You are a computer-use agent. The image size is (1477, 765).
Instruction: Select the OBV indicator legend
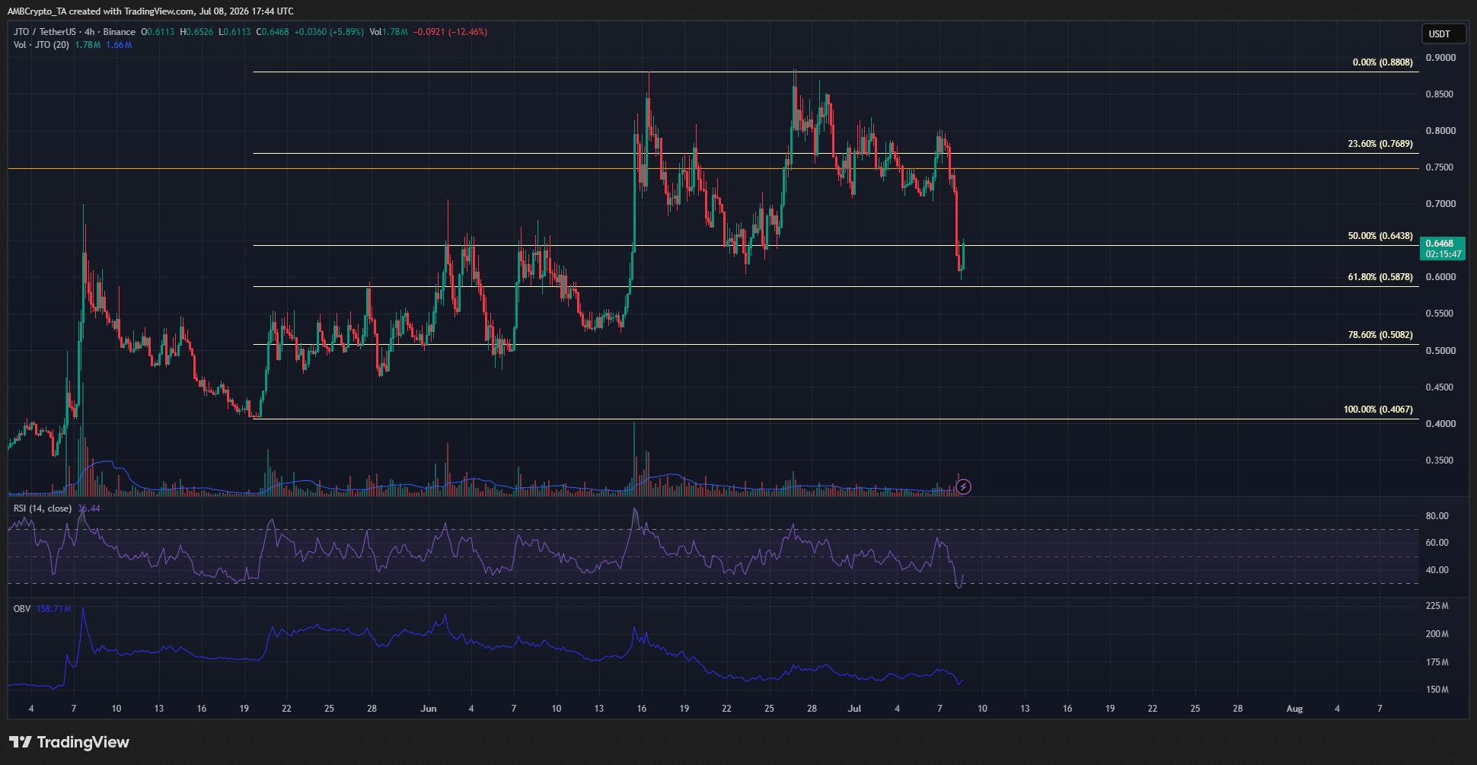tap(22, 609)
